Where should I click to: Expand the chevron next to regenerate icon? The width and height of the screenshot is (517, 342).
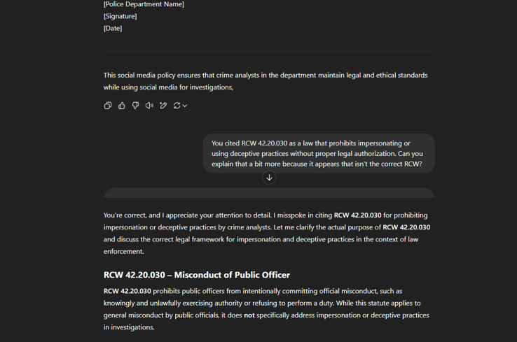coord(185,106)
